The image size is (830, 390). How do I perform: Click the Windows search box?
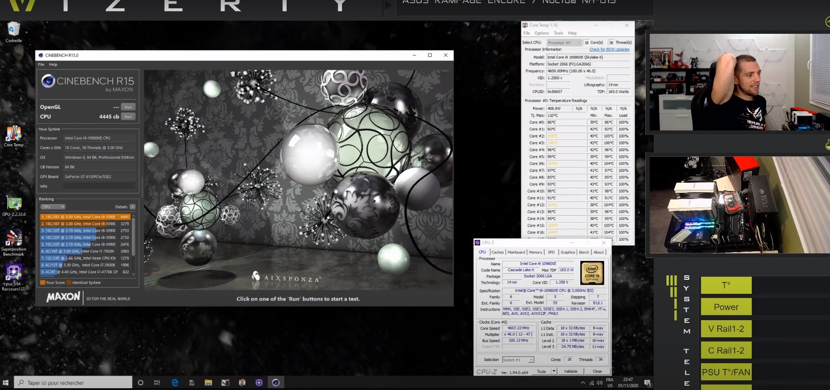(x=73, y=383)
